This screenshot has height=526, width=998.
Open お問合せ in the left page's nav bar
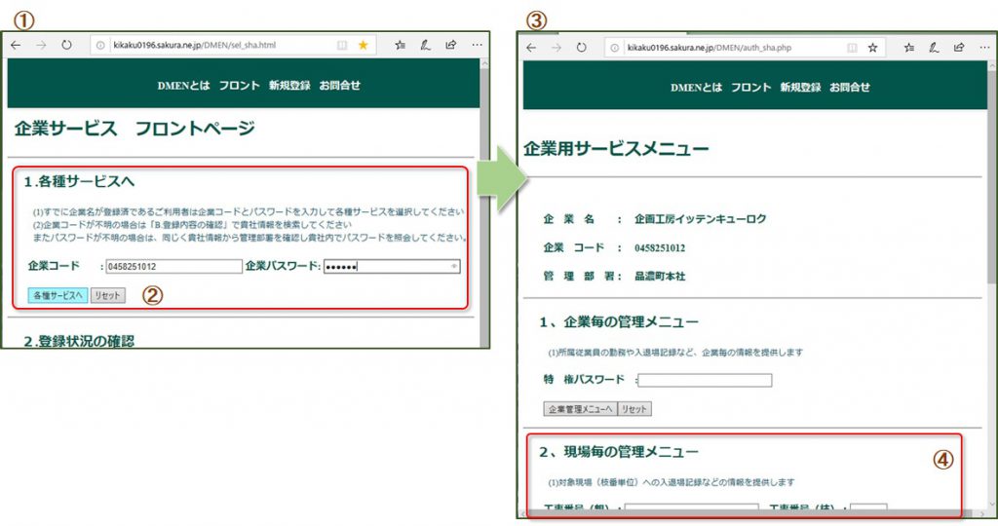[340, 85]
